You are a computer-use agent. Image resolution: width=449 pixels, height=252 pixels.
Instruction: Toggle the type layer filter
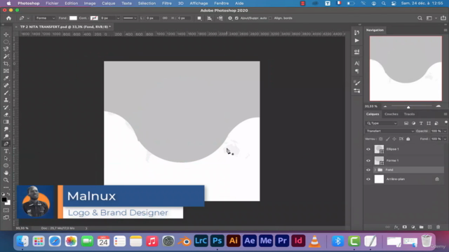click(x=421, y=123)
